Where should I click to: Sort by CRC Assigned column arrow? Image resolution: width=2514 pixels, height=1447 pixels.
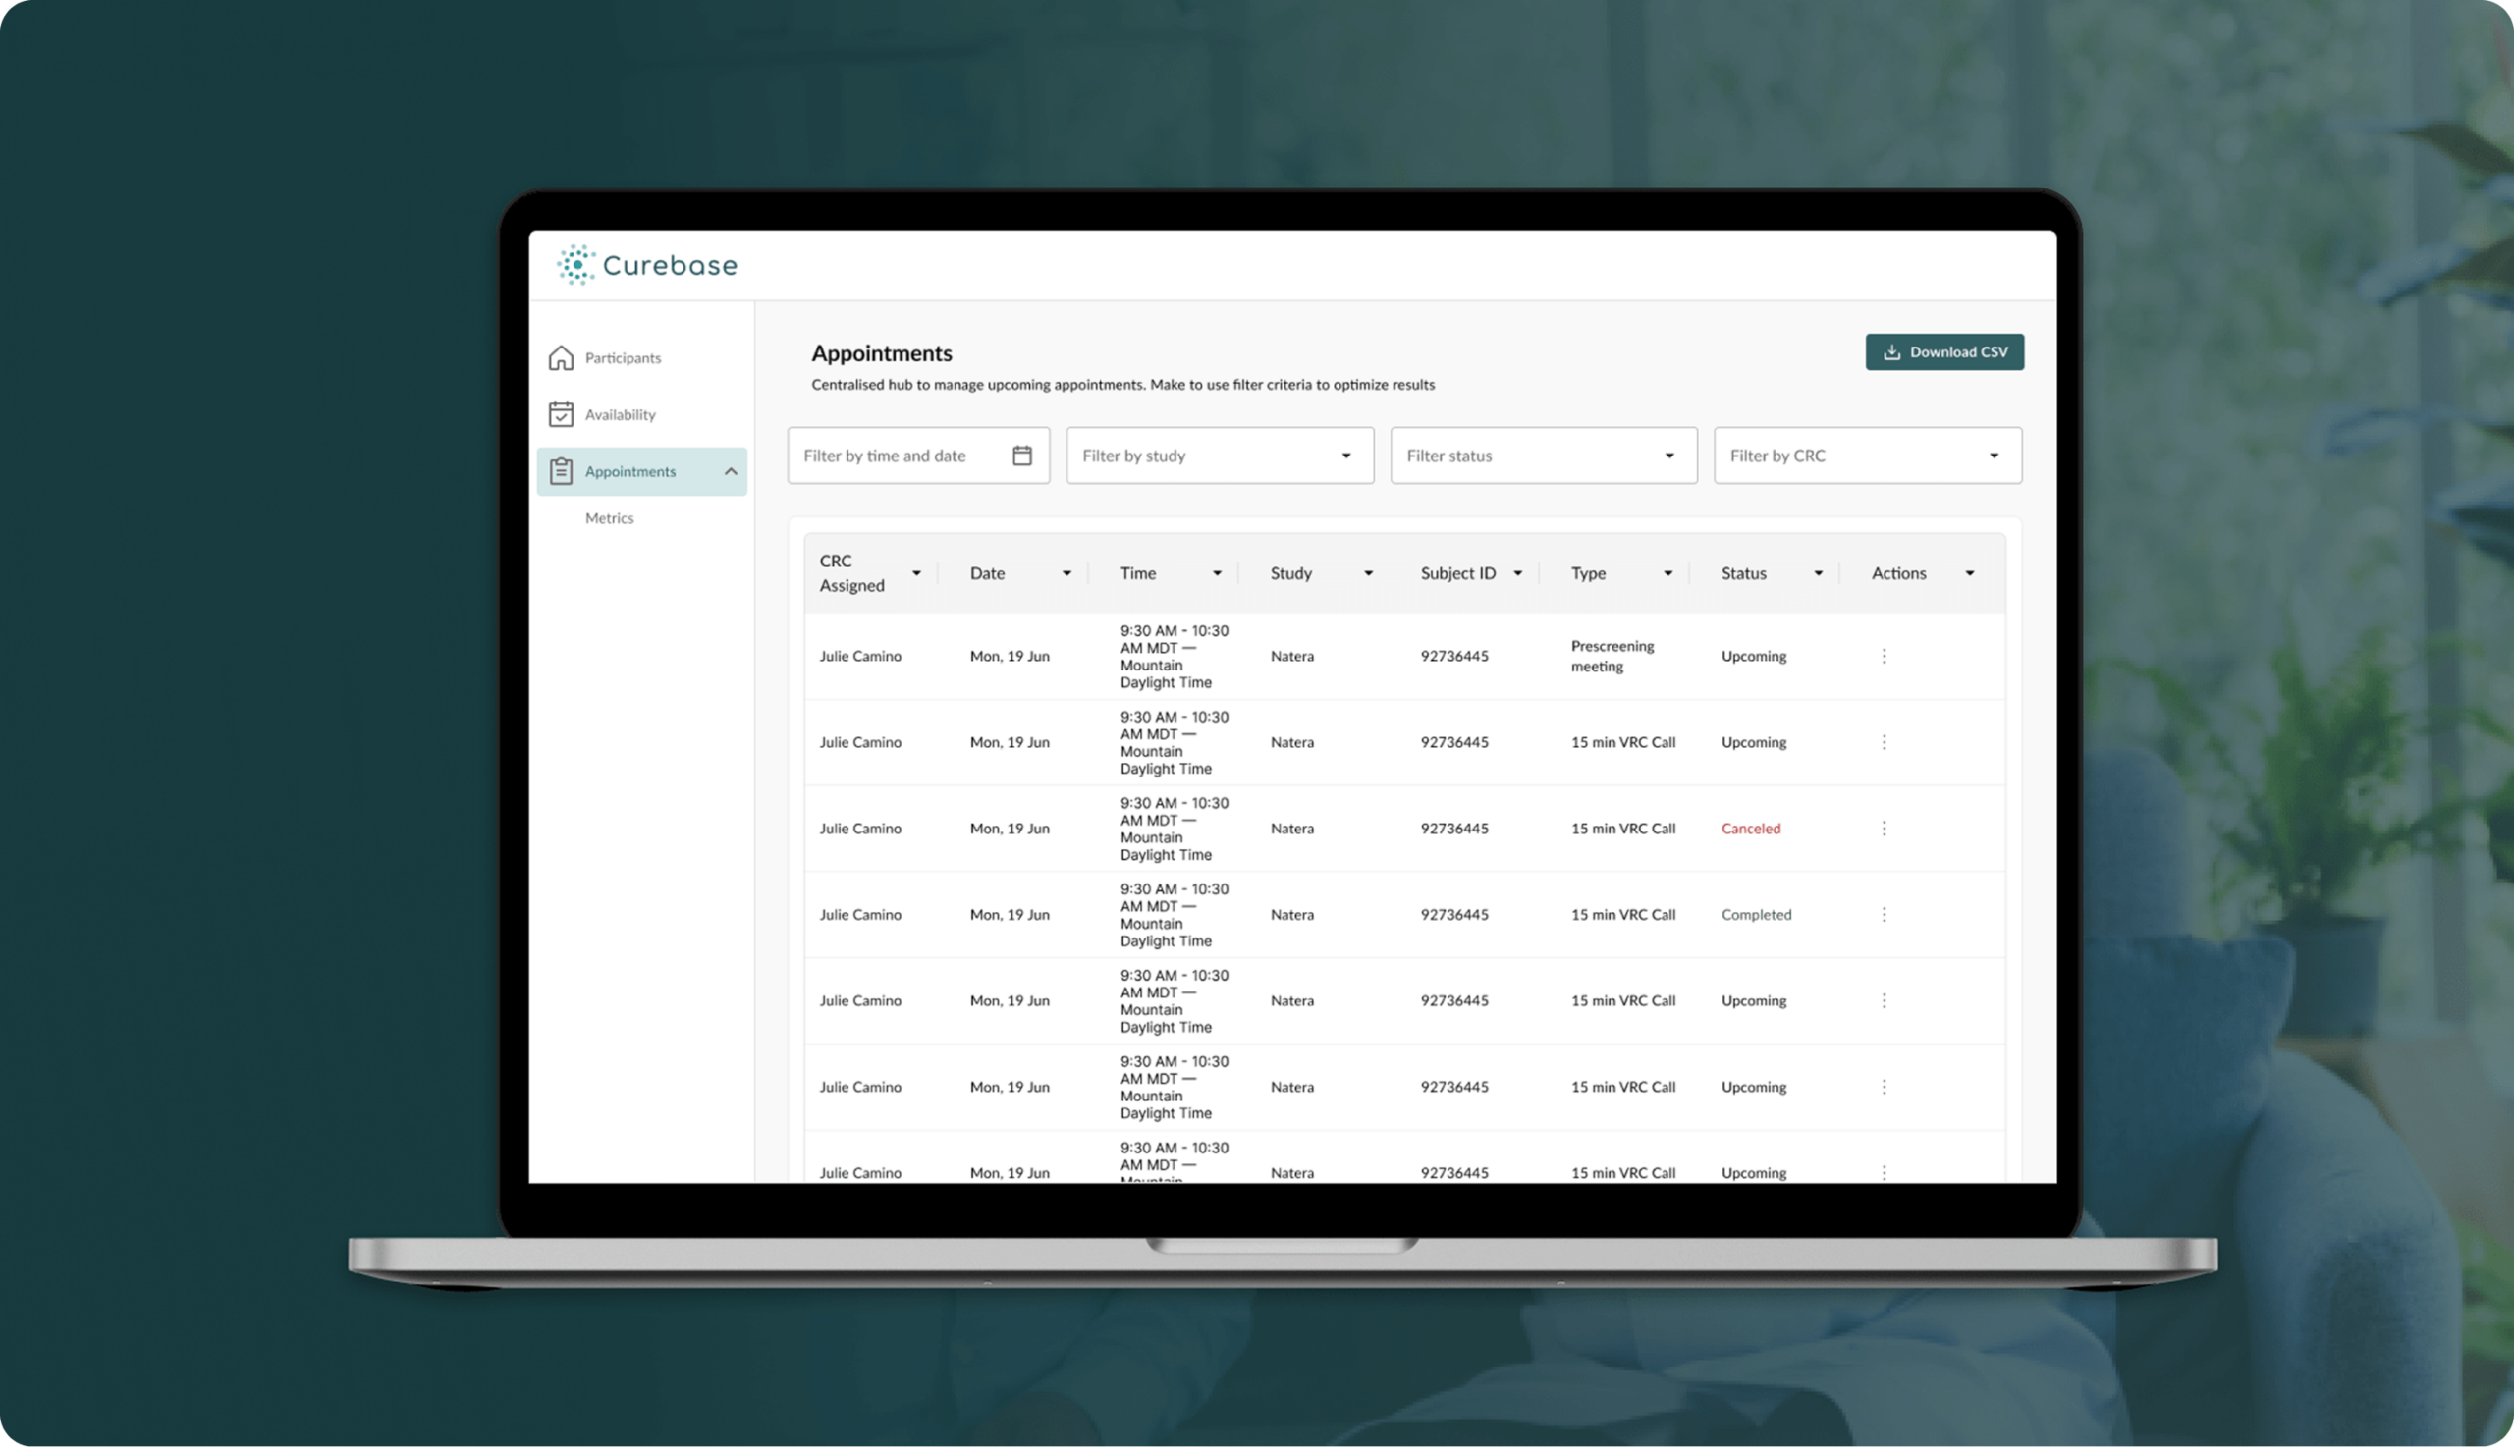pos(916,573)
